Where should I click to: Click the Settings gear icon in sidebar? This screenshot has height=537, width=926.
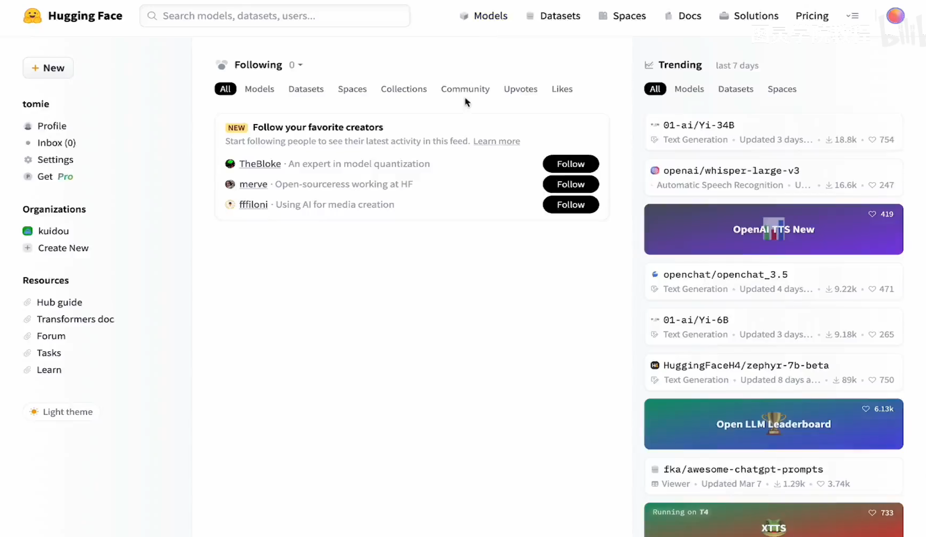28,160
